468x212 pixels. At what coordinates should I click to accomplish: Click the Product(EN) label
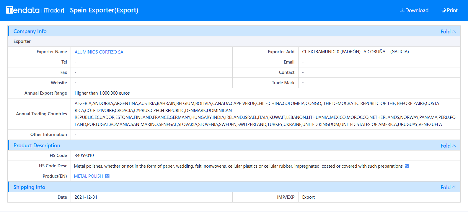pos(55,176)
